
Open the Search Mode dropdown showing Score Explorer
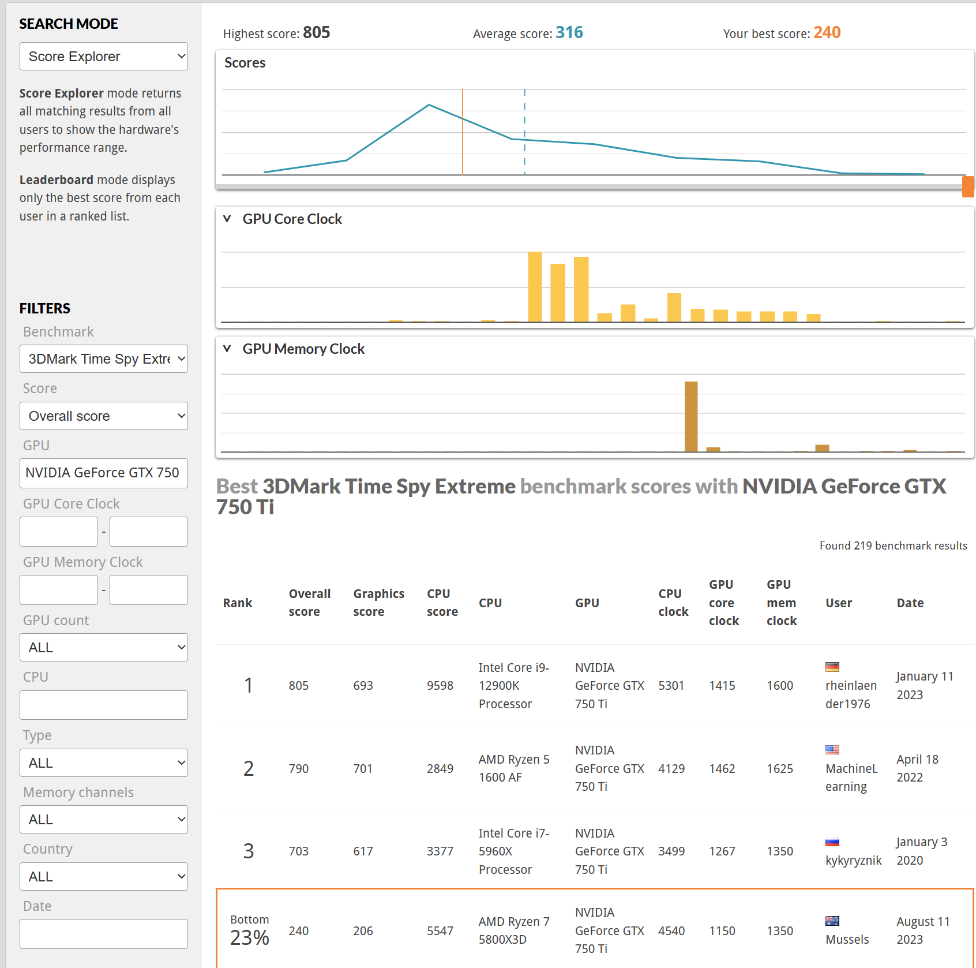[104, 57]
